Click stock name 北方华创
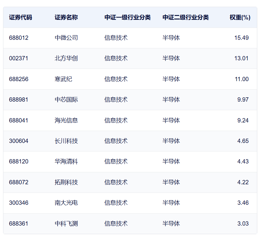 (66, 58)
